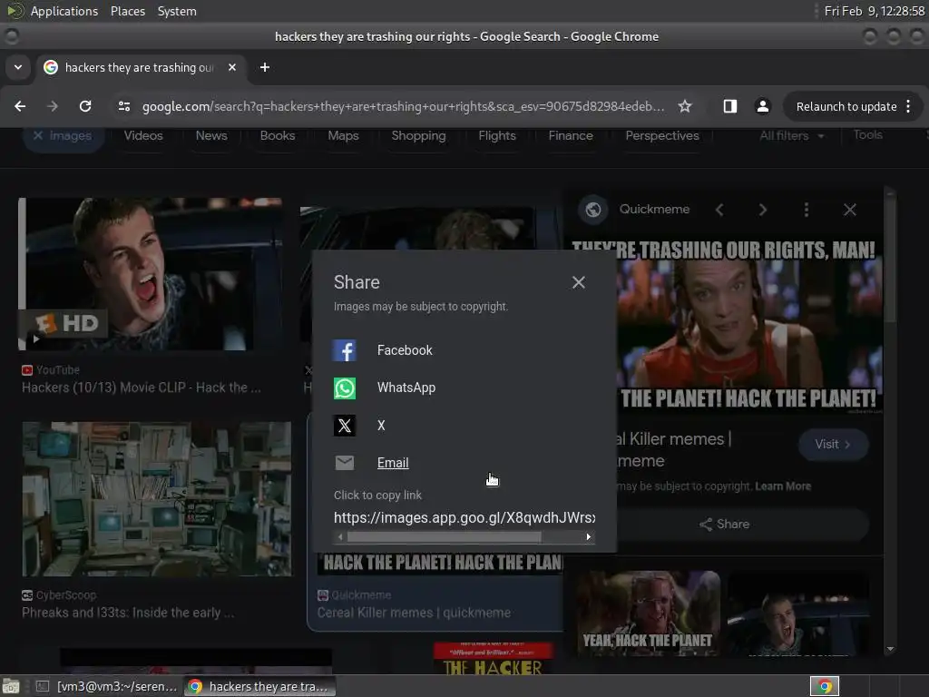This screenshot has width=929, height=697.
Task: Open a new browser tab
Action: click(x=265, y=67)
